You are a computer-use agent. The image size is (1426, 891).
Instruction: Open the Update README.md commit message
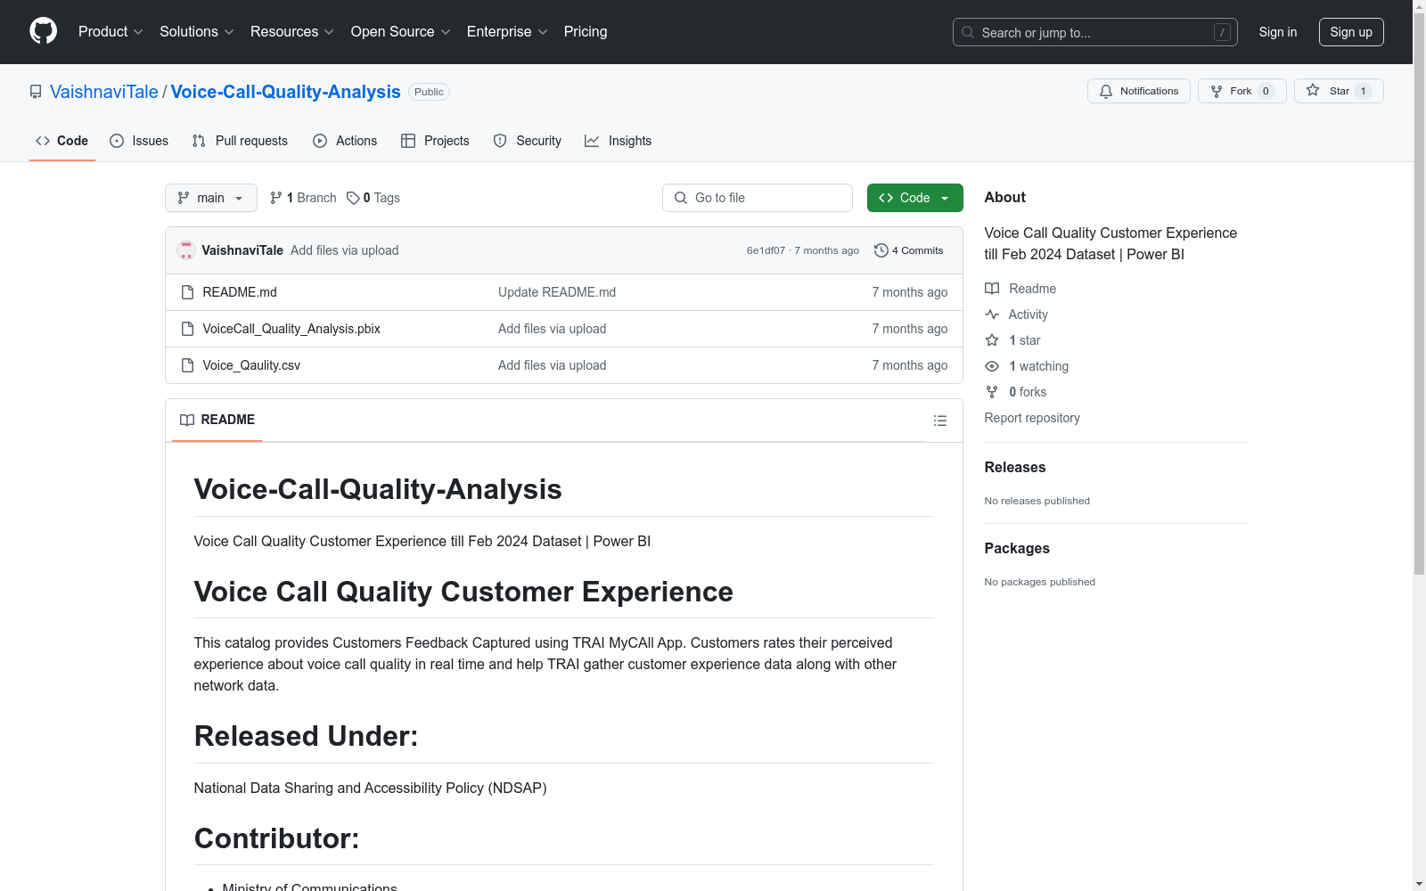(x=557, y=292)
